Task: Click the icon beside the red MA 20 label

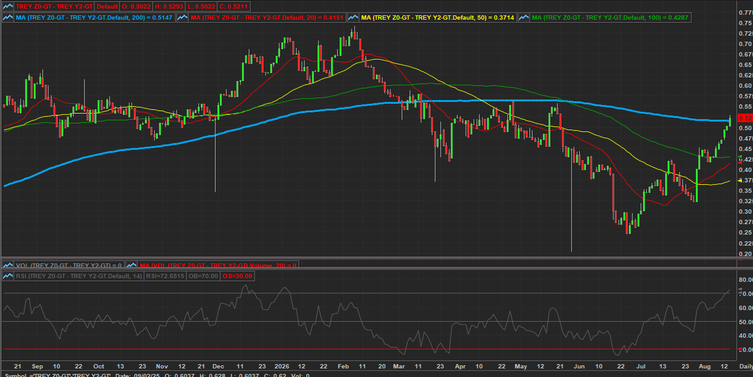Action: [x=183, y=18]
